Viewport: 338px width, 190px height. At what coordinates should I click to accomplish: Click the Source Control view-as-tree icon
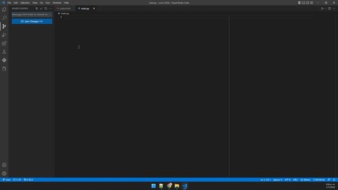pos(36,8)
